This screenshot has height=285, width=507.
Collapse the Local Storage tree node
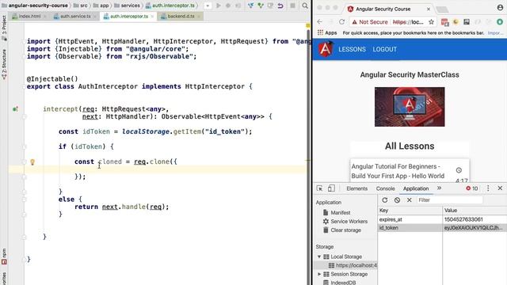click(x=319, y=256)
